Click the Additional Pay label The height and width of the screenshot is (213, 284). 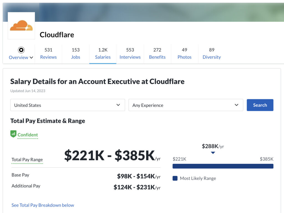click(x=26, y=186)
